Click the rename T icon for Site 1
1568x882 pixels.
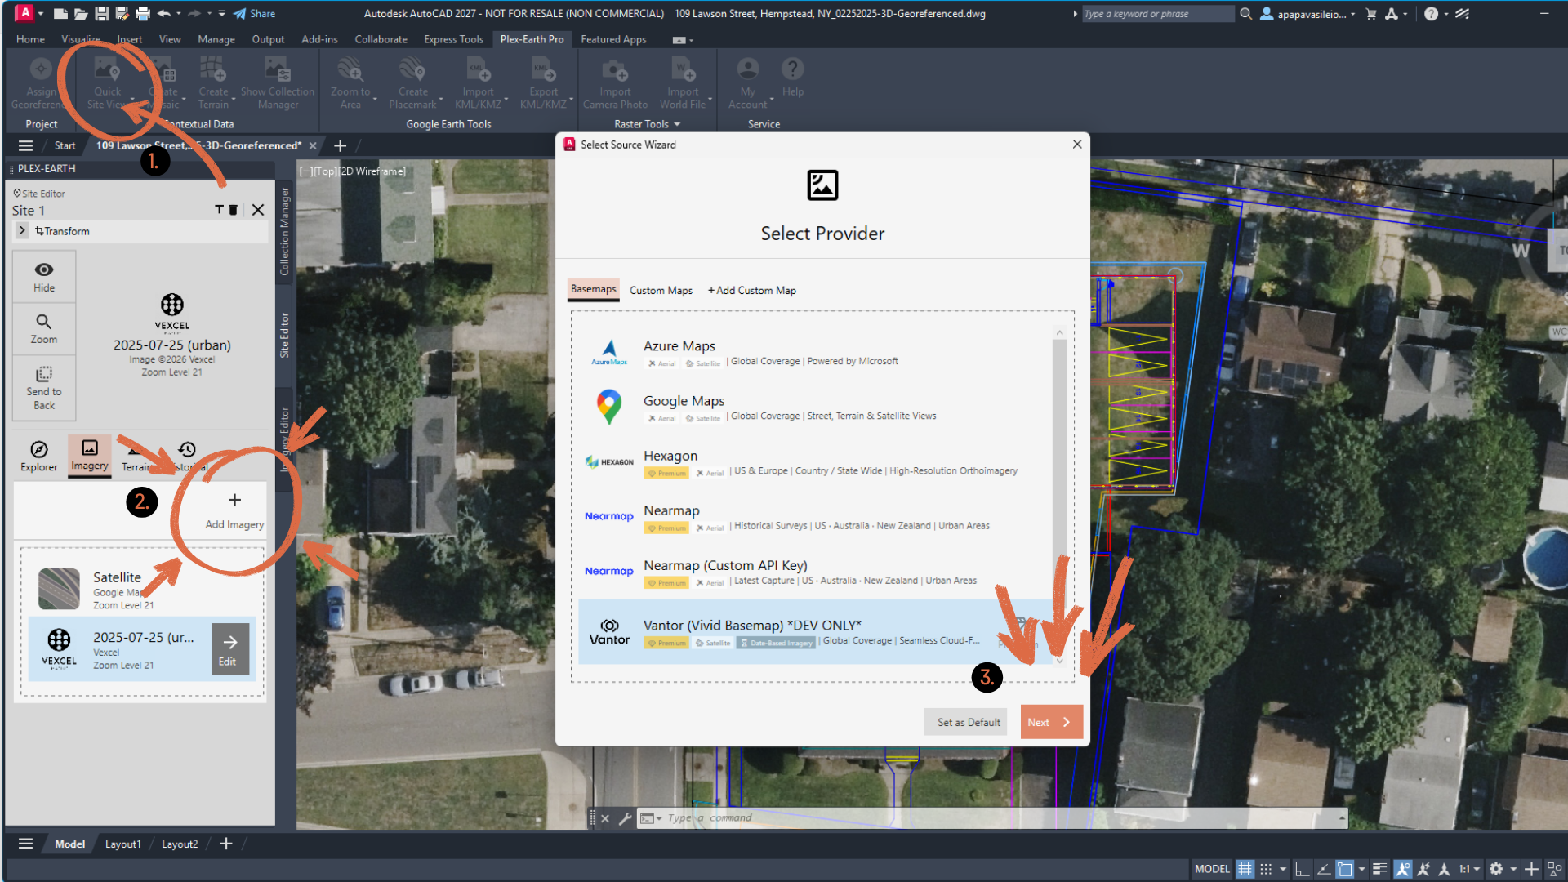(219, 210)
